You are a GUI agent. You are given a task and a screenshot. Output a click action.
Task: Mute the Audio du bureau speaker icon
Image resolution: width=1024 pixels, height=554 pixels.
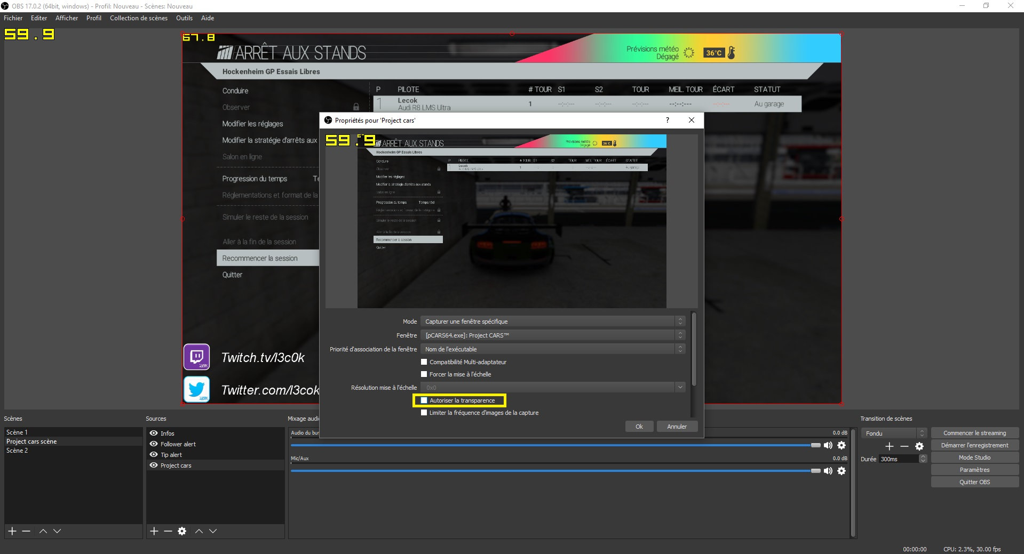coord(828,445)
